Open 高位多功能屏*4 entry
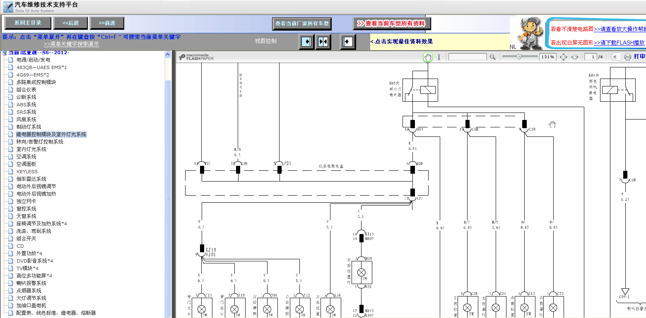The width and height of the screenshot is (646, 318). (x=34, y=276)
